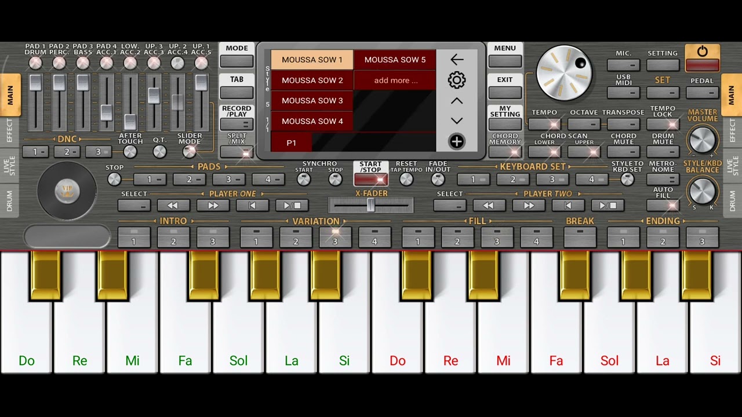Skip to start in Player Two

[x=568, y=205]
